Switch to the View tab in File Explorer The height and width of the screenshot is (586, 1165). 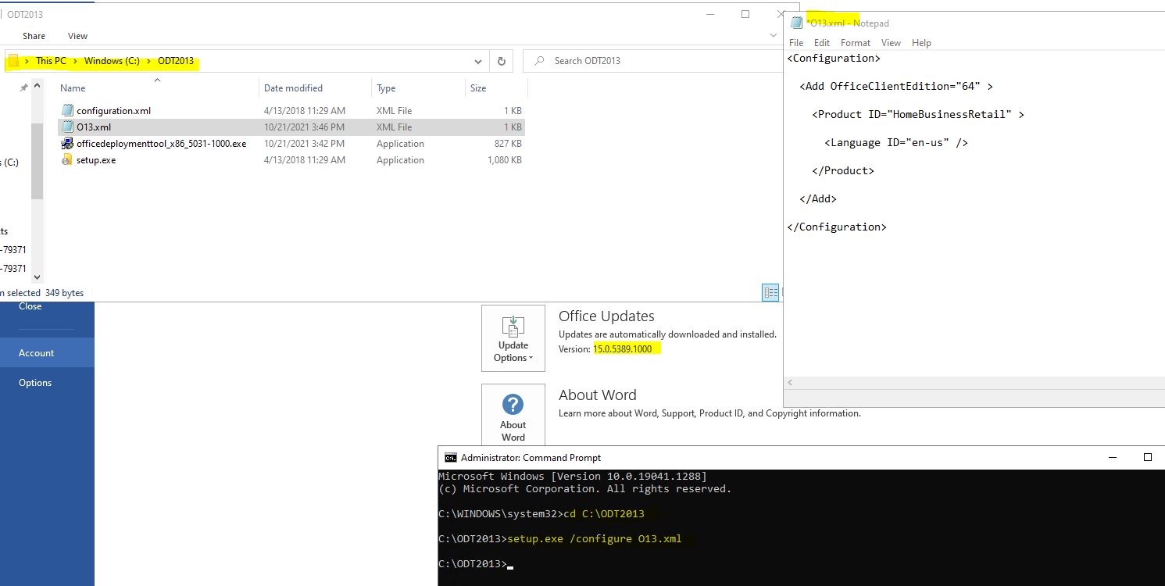pos(77,35)
